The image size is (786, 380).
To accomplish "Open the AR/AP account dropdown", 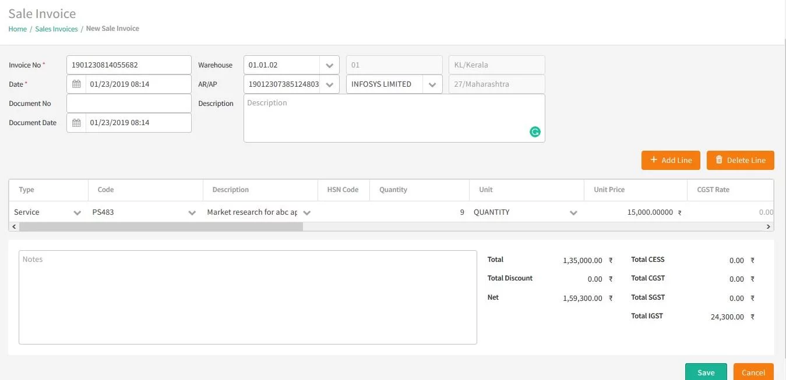I will point(330,84).
